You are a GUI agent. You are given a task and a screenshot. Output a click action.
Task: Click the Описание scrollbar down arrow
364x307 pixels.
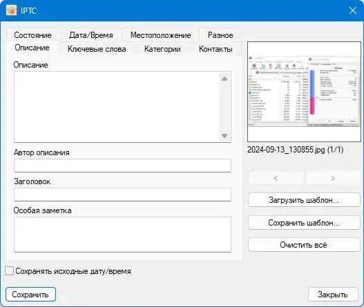(224, 136)
